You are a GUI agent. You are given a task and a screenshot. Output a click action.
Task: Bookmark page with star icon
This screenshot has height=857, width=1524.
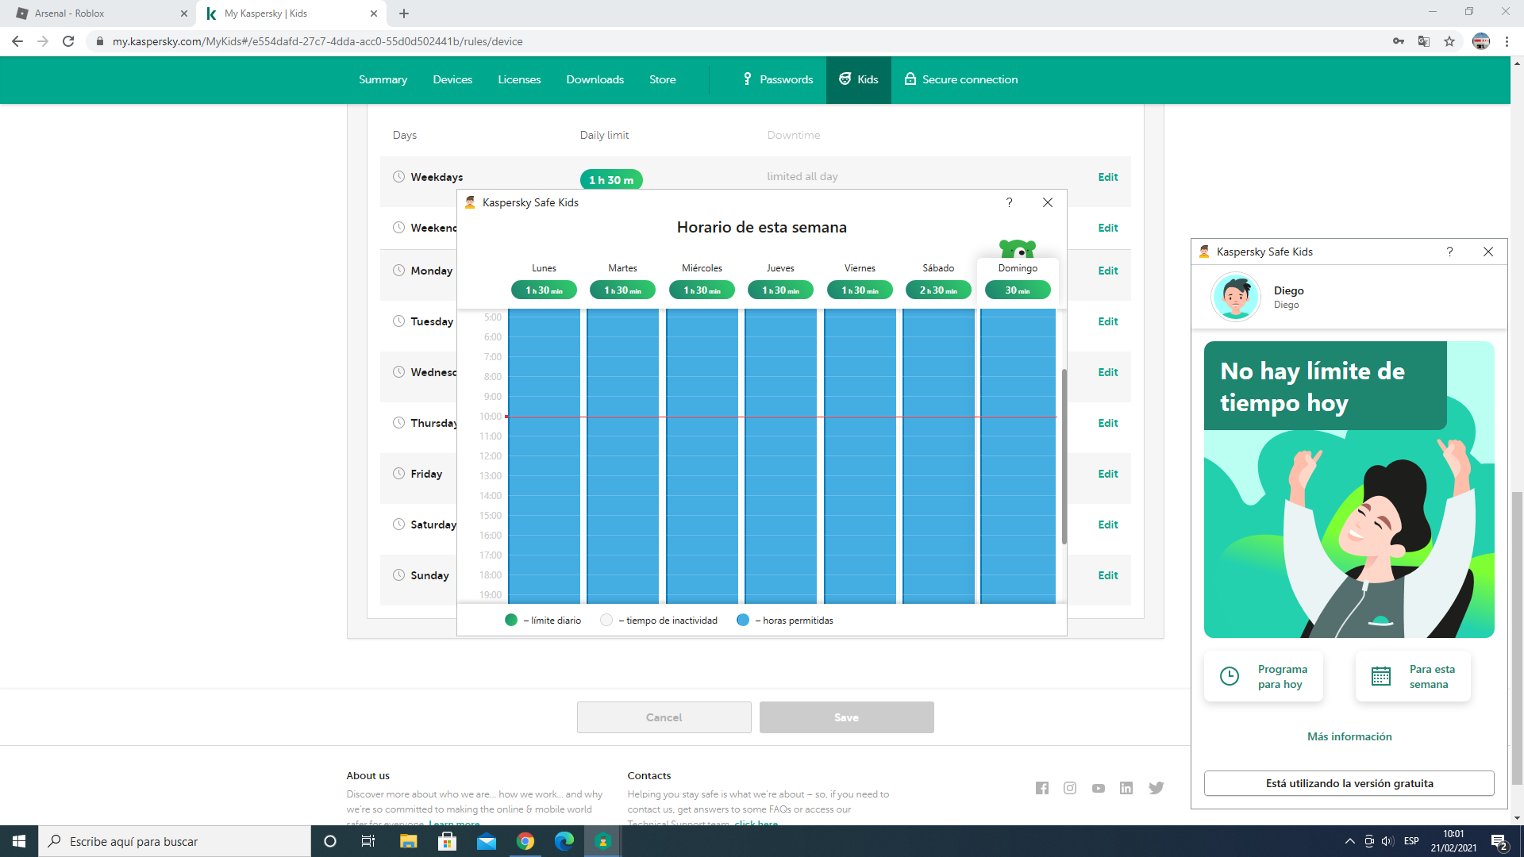1449,41
